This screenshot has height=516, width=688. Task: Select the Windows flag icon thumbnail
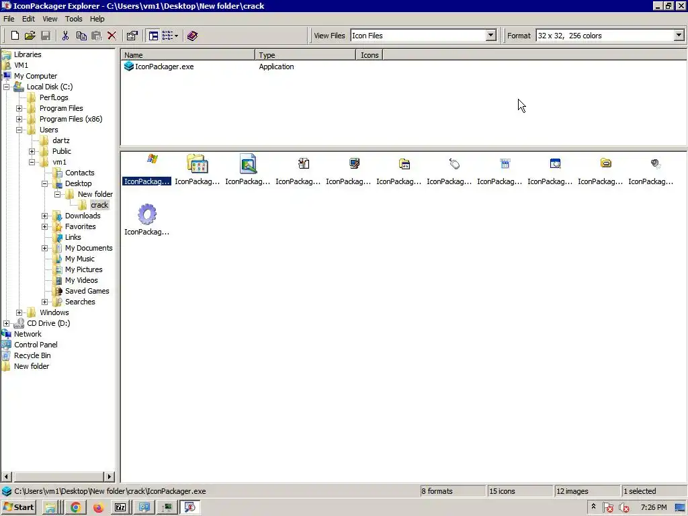153,159
